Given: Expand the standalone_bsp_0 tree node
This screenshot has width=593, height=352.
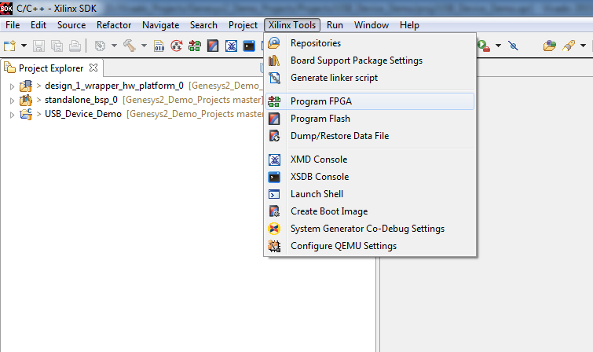Looking at the screenshot, I should [12, 101].
